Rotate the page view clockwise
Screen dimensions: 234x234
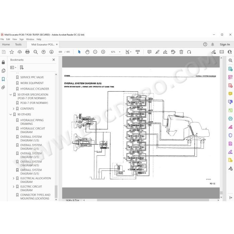(x=189, y=52)
